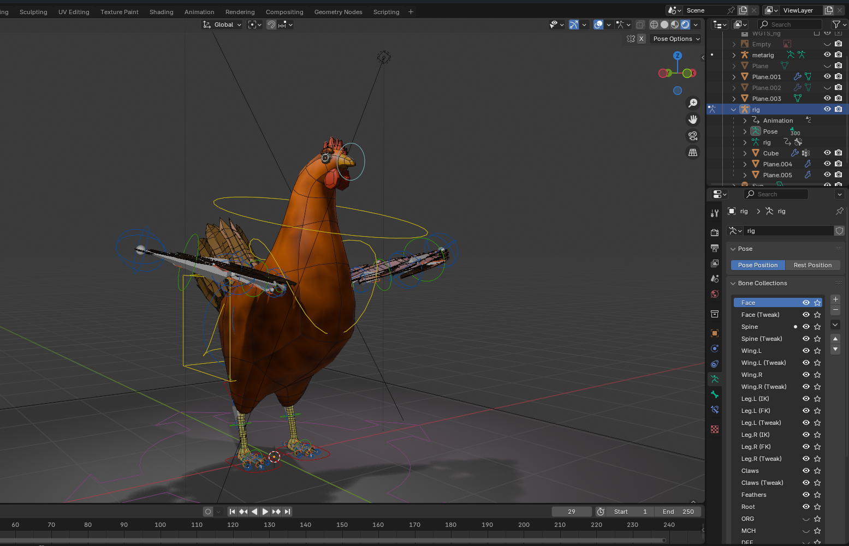Open the Scripting workspace tab

(x=386, y=11)
